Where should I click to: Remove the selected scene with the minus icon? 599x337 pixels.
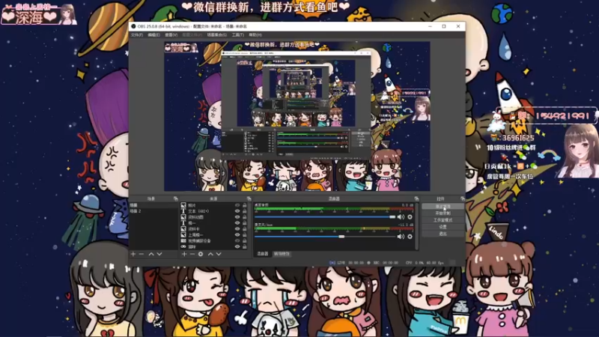(x=142, y=254)
